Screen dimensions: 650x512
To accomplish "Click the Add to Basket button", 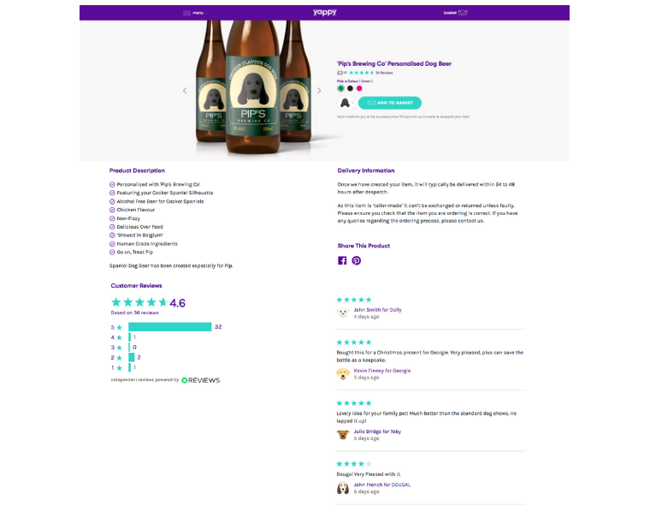I will pos(389,103).
